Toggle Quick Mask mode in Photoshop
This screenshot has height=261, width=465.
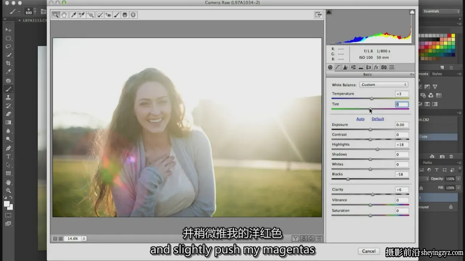[x=8, y=215]
